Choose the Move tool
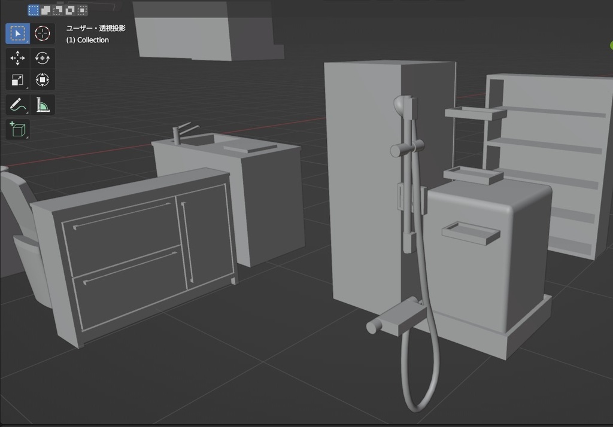 [x=17, y=58]
